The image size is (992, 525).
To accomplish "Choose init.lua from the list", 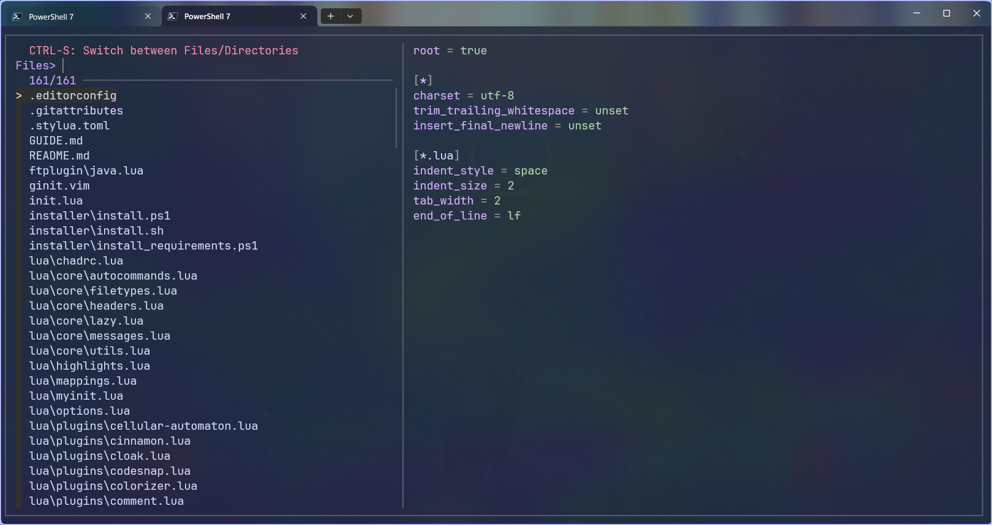I will pos(56,201).
